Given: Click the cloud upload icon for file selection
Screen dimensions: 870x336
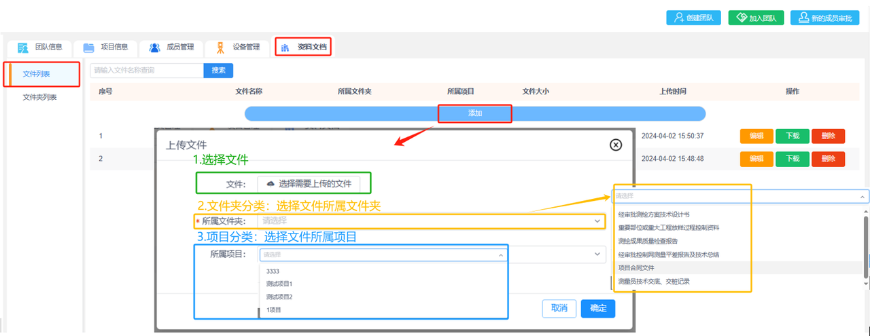Looking at the screenshot, I should [271, 183].
